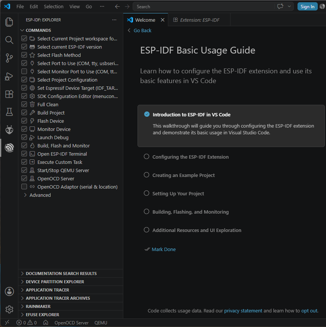Click the terminal icon for Open ESP-IDF Terminal
Image resolution: width=326 pixels, height=327 pixels.
[x=32, y=154]
